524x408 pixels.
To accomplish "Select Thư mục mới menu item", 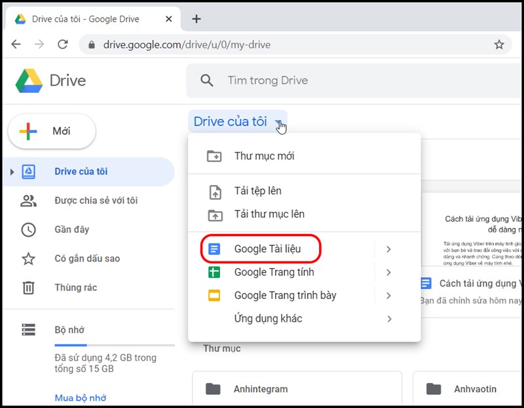I will click(x=264, y=156).
